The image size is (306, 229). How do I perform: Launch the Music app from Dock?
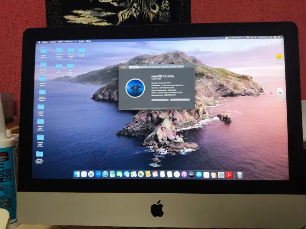click(x=177, y=174)
